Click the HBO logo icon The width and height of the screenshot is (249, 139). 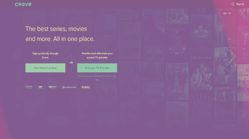[40, 87]
